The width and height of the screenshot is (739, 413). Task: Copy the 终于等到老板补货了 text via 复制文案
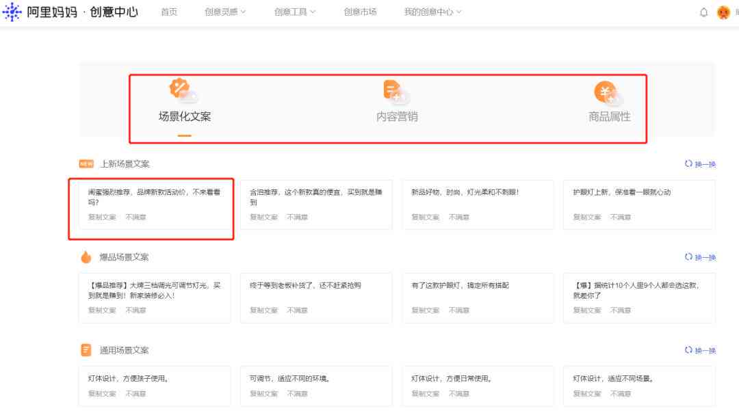tap(263, 310)
